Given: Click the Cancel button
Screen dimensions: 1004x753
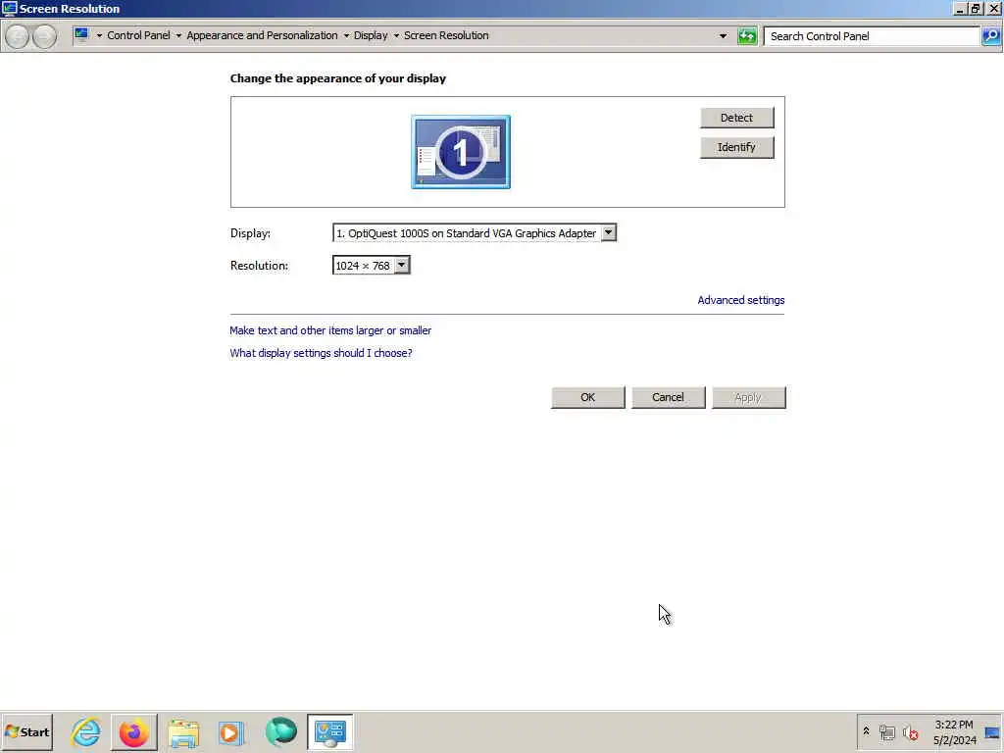Looking at the screenshot, I should 668,398.
